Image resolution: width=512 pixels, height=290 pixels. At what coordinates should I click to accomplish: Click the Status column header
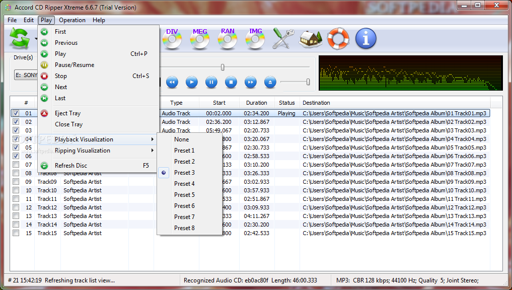[x=286, y=103]
